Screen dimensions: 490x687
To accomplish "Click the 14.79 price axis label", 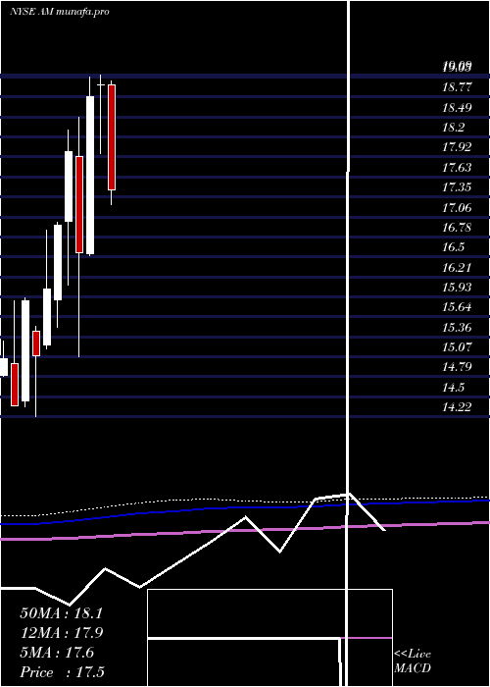I will coord(457,367).
